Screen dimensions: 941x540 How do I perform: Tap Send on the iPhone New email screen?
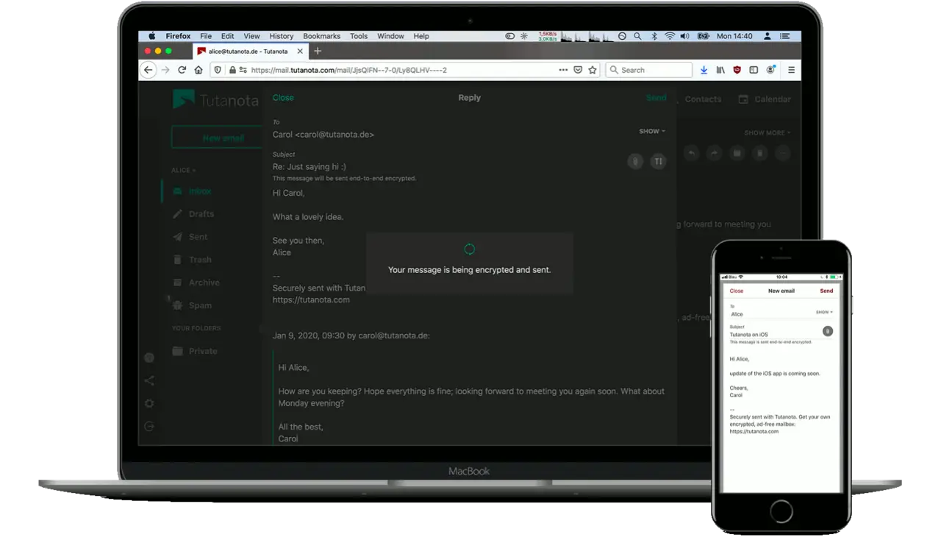(x=826, y=291)
